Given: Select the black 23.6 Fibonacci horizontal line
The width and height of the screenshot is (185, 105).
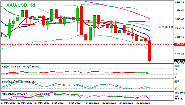Looking at the screenshot, I should pos(87,28).
